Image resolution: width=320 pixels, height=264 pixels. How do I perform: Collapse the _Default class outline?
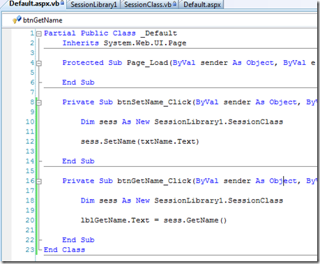[39, 34]
